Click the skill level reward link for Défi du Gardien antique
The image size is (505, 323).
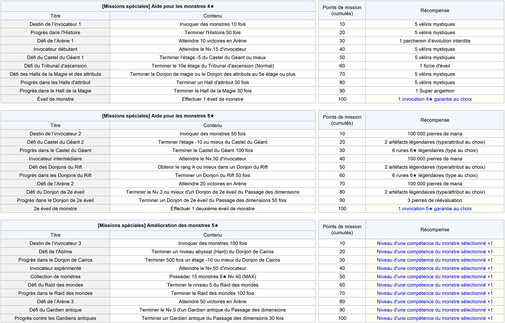coord(435,310)
